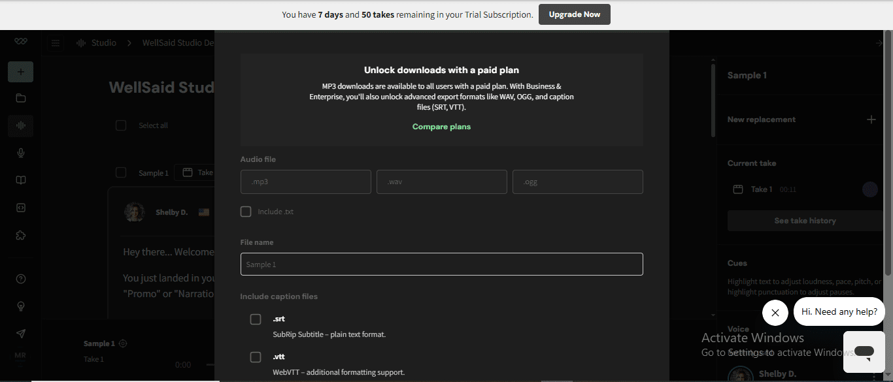Check the Sample 1 row checkbox
The width and height of the screenshot is (893, 382).
(x=121, y=172)
